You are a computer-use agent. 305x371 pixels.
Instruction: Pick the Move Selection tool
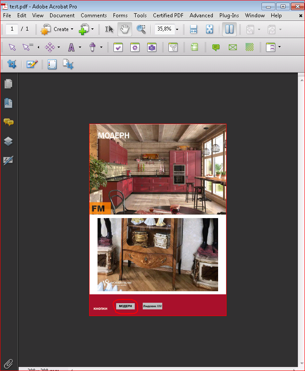[x=50, y=47]
